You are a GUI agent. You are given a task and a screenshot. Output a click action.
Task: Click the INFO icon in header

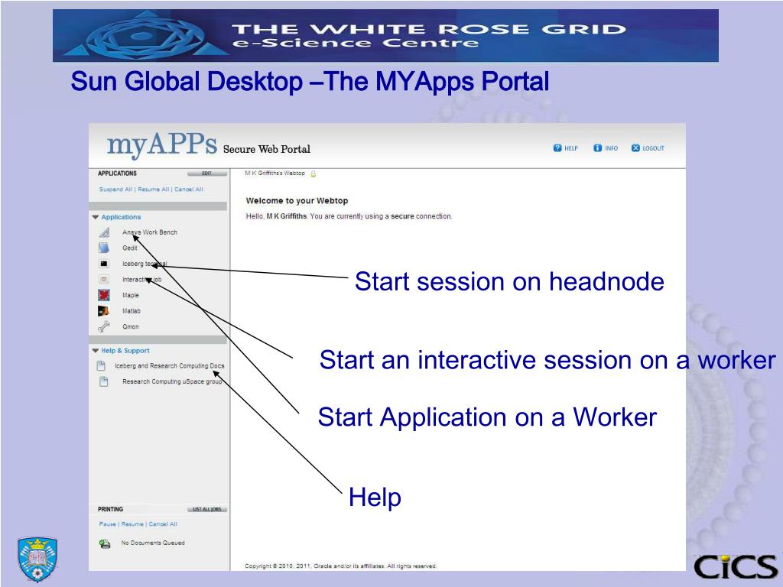pyautogui.click(x=597, y=148)
